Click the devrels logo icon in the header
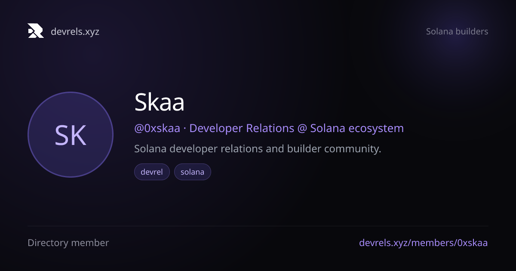 (x=36, y=31)
